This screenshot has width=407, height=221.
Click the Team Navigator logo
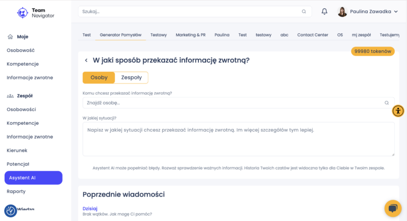pos(36,13)
